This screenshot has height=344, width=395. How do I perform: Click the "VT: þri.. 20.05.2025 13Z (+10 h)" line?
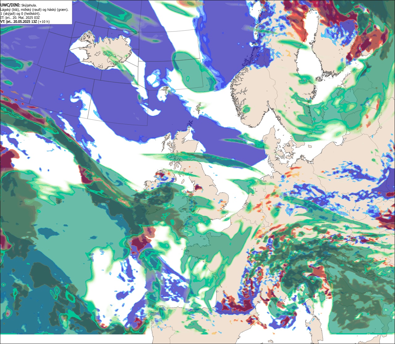tap(25, 22)
